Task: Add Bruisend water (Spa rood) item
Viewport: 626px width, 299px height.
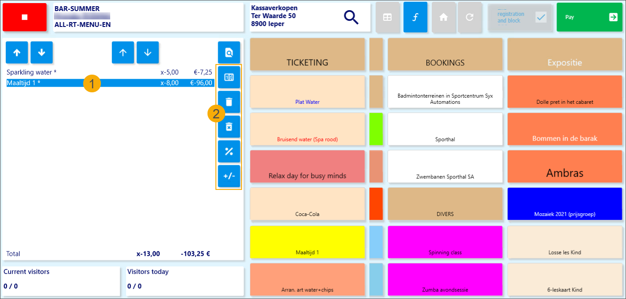Action: (307, 129)
